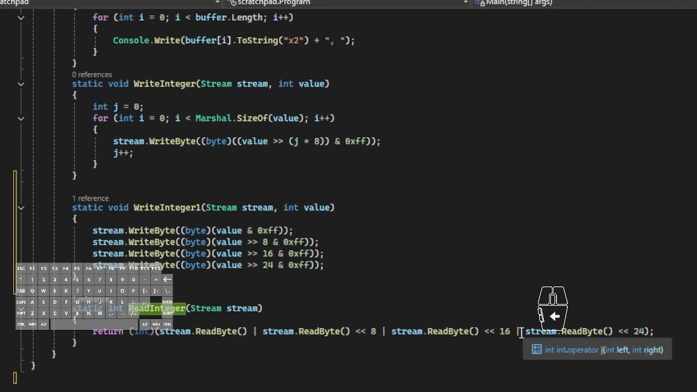Viewport: 697px width, 392px height.
Task: Click the operator icon in the tooltip
Action: 537,350
